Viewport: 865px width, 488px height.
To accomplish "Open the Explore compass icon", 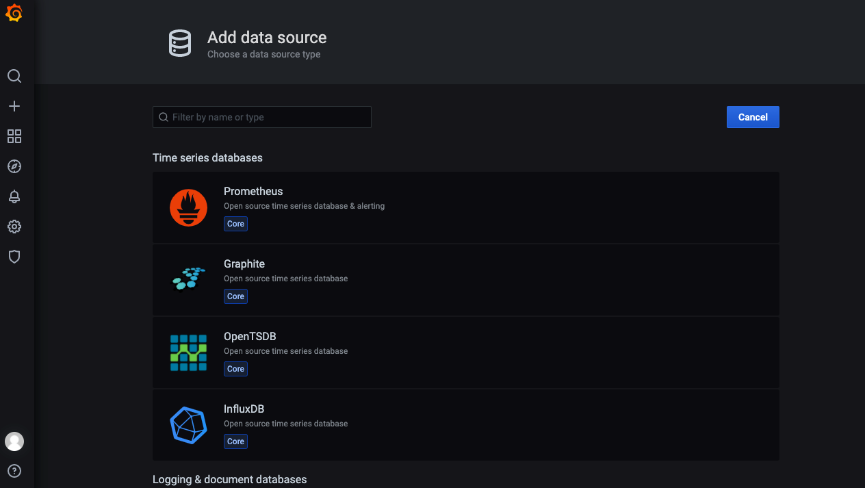I will (x=14, y=166).
